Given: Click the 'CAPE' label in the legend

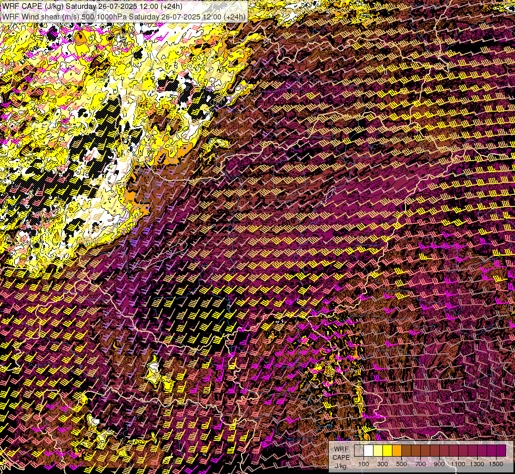Looking at the screenshot, I should pos(341,458).
